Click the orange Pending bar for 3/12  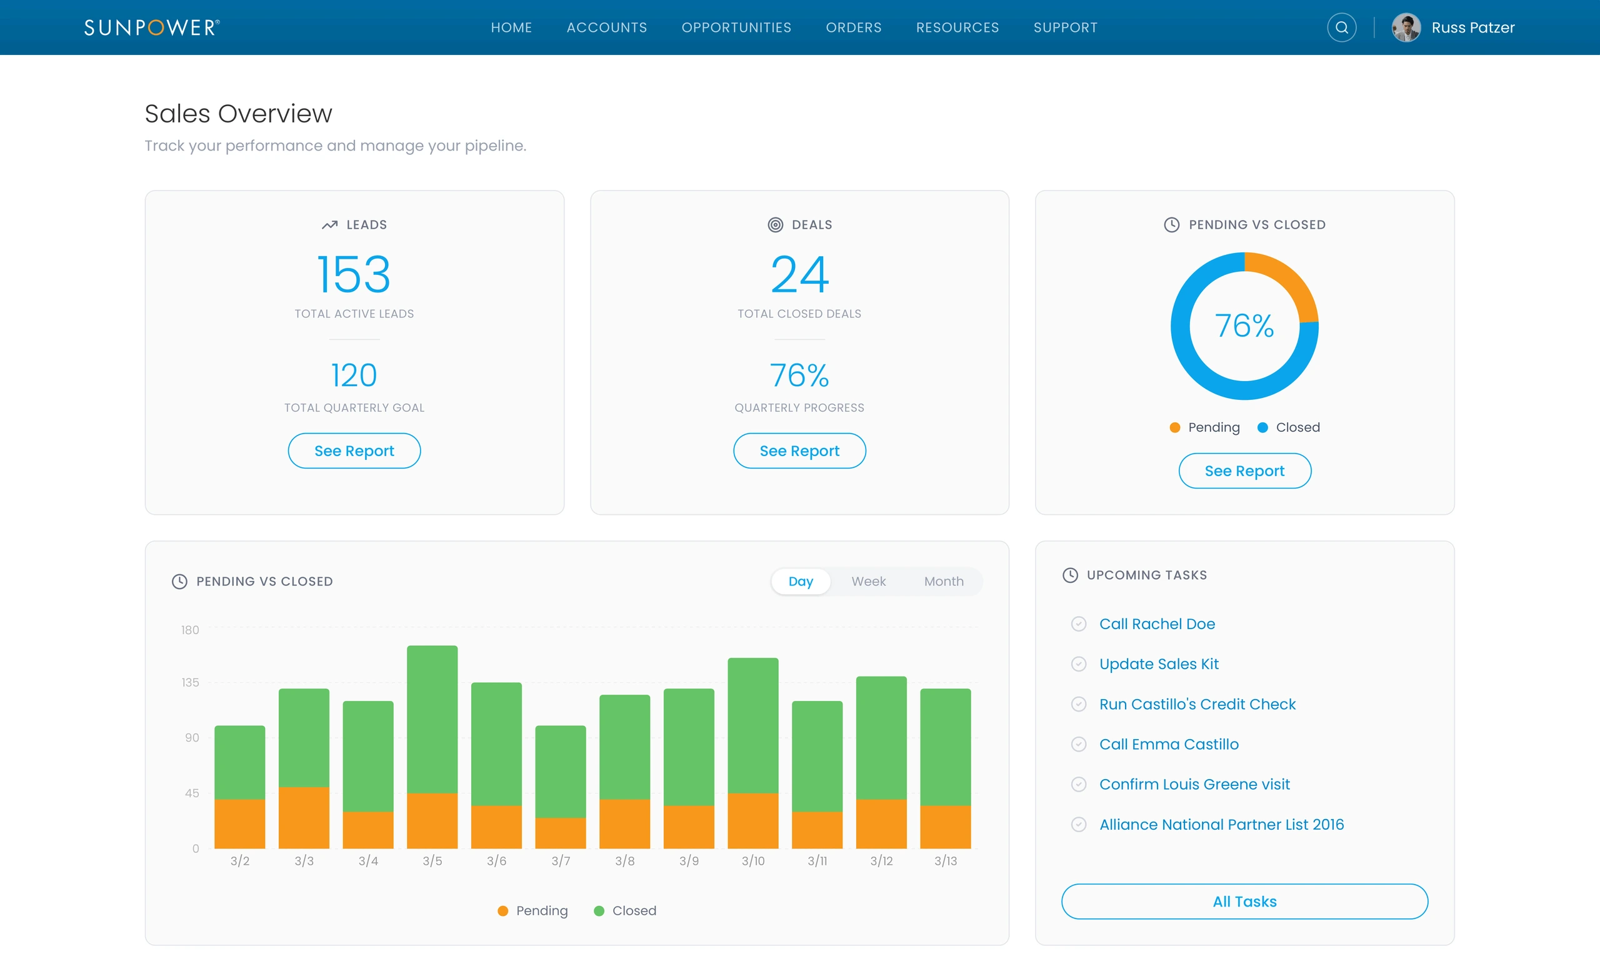[881, 823]
